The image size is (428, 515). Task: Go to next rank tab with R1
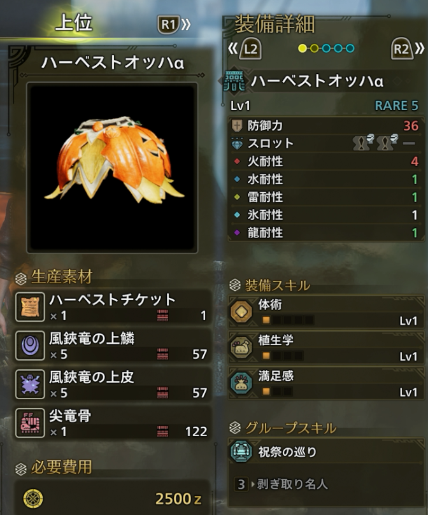point(174,24)
